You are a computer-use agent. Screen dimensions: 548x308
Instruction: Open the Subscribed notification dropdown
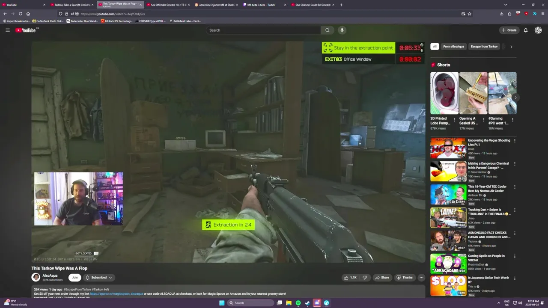pyautogui.click(x=99, y=277)
